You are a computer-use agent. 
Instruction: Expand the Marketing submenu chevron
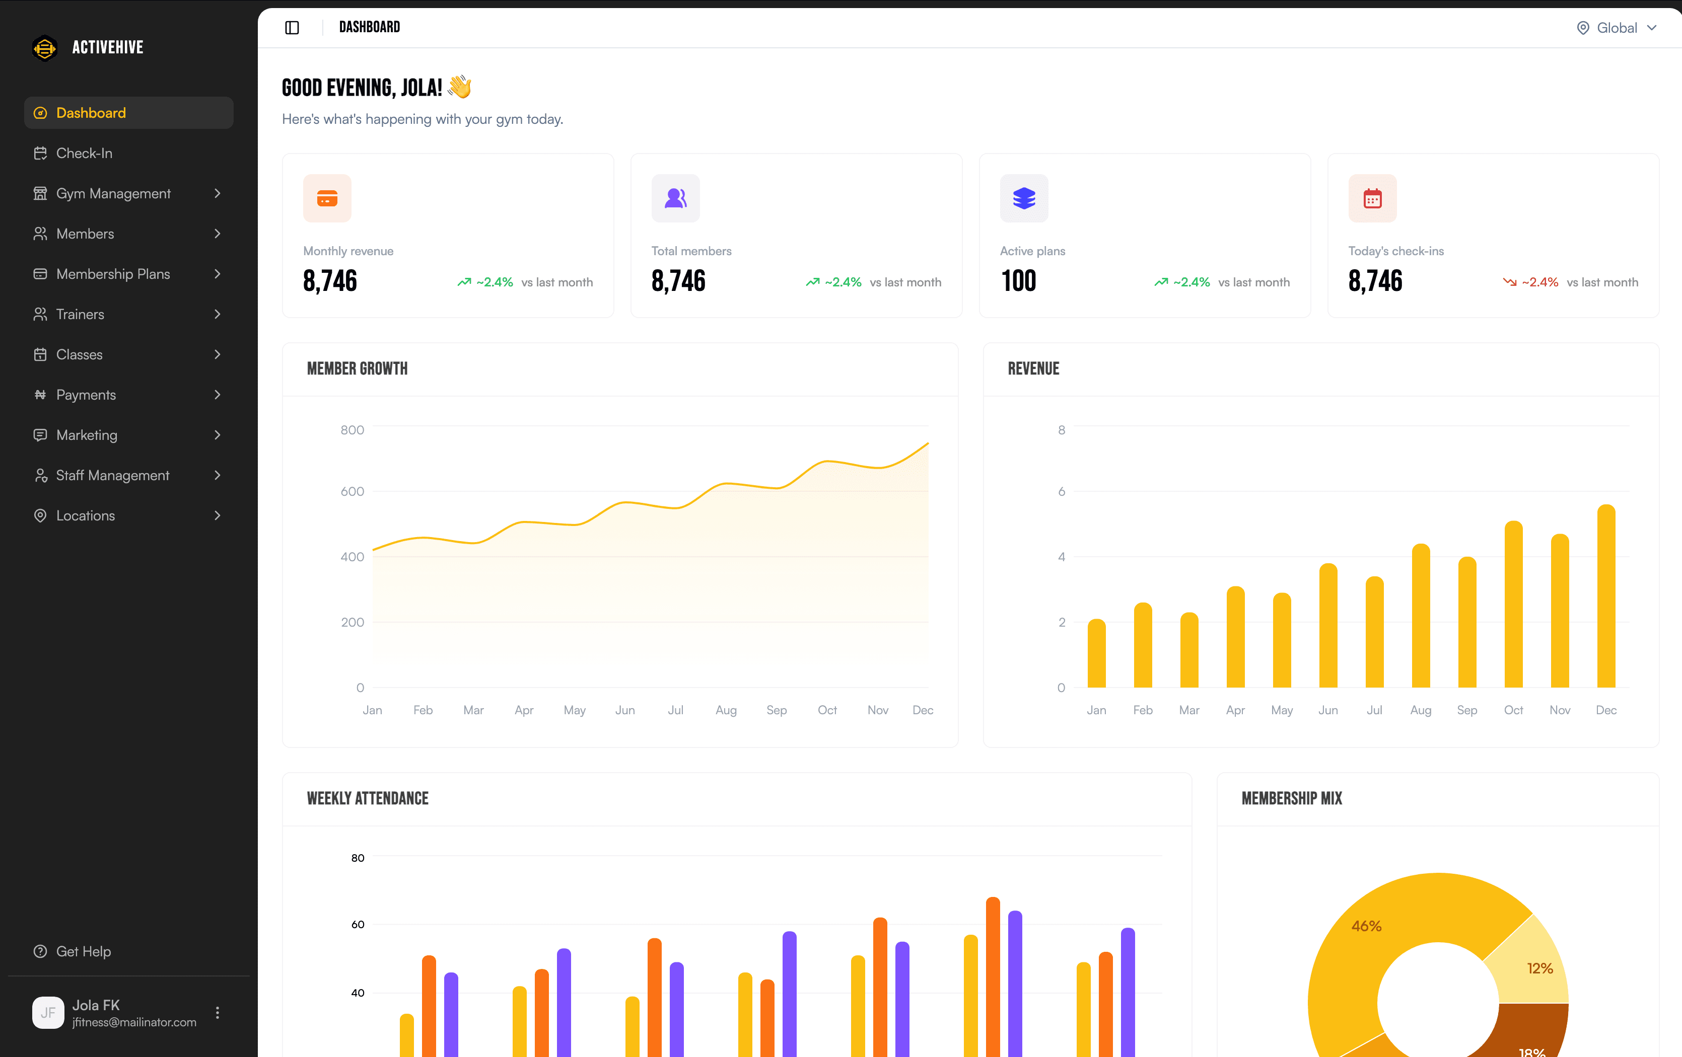(x=217, y=435)
